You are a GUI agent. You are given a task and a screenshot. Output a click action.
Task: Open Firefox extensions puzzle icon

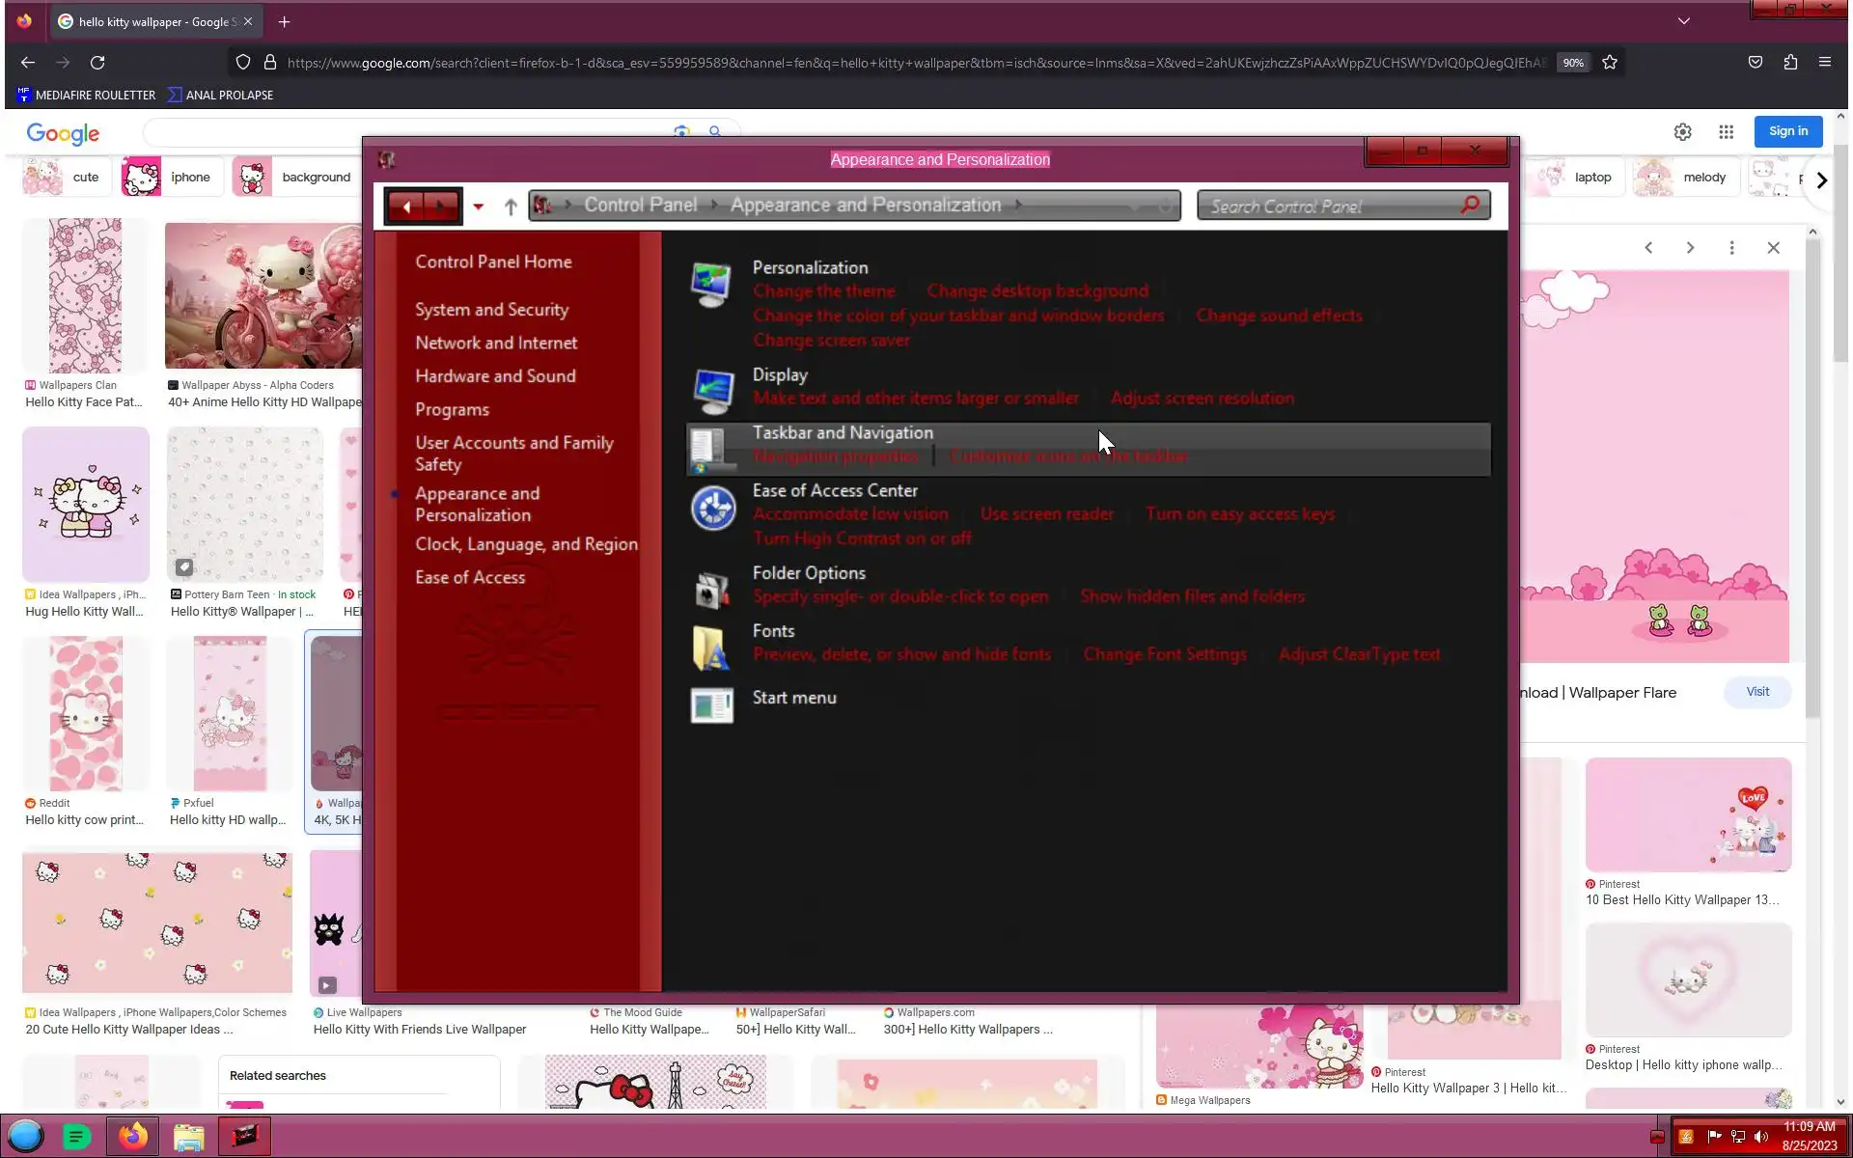[x=1790, y=62]
